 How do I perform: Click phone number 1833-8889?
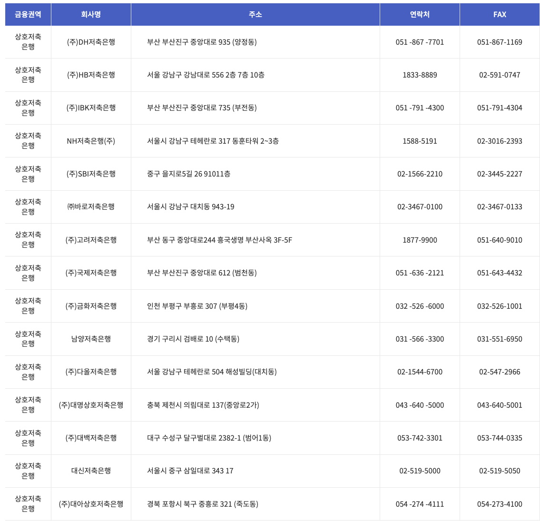(x=420, y=75)
